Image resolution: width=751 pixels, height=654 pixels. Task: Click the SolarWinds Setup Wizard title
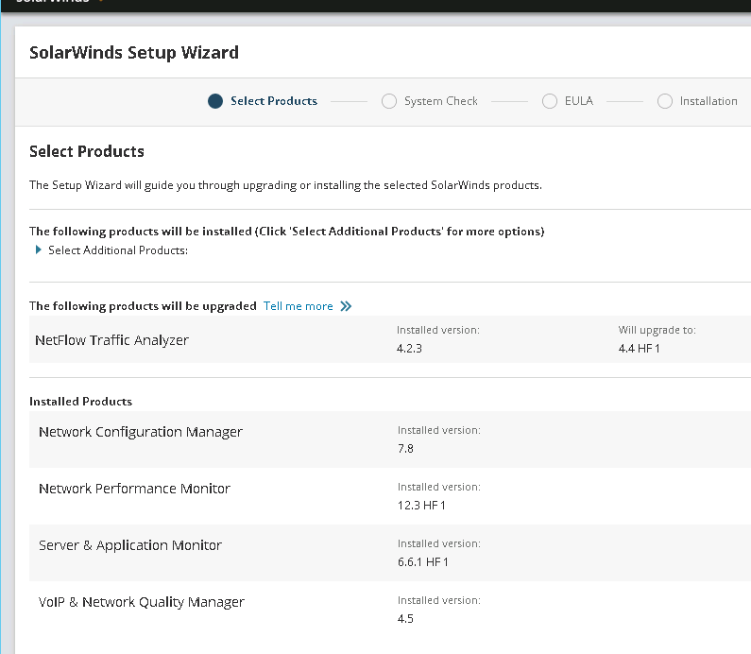click(134, 53)
